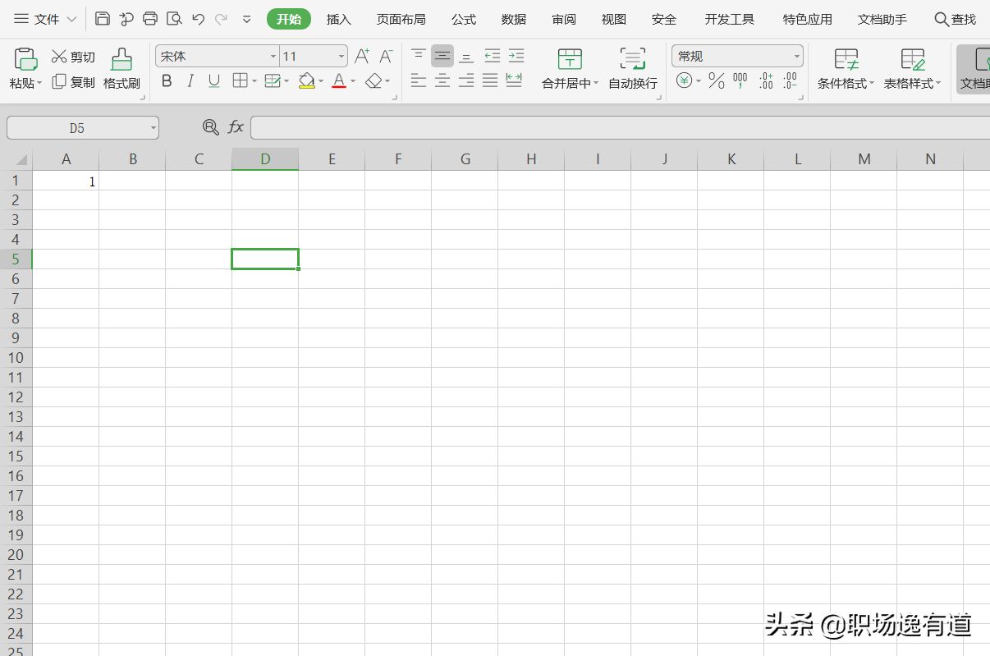Click the Merge and Center (合并居中) icon
Image resolution: width=990 pixels, height=656 pixels.
tap(570, 59)
